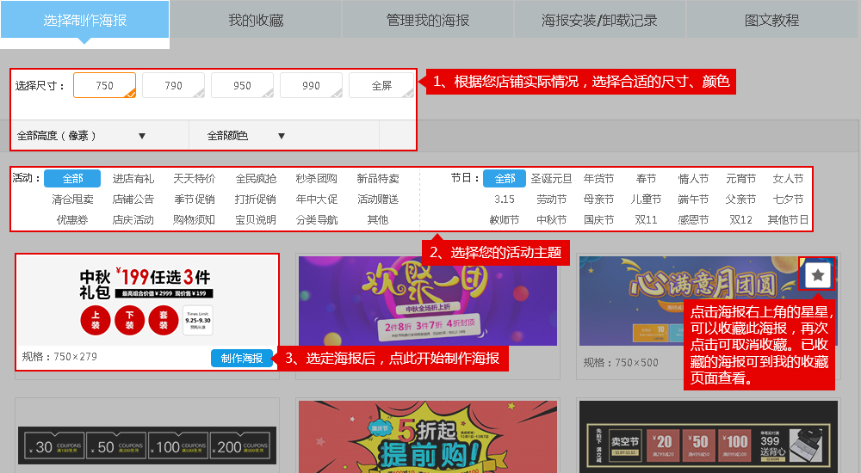Filter holiday by 儿童节
The width and height of the screenshot is (861, 473).
pos(646,200)
